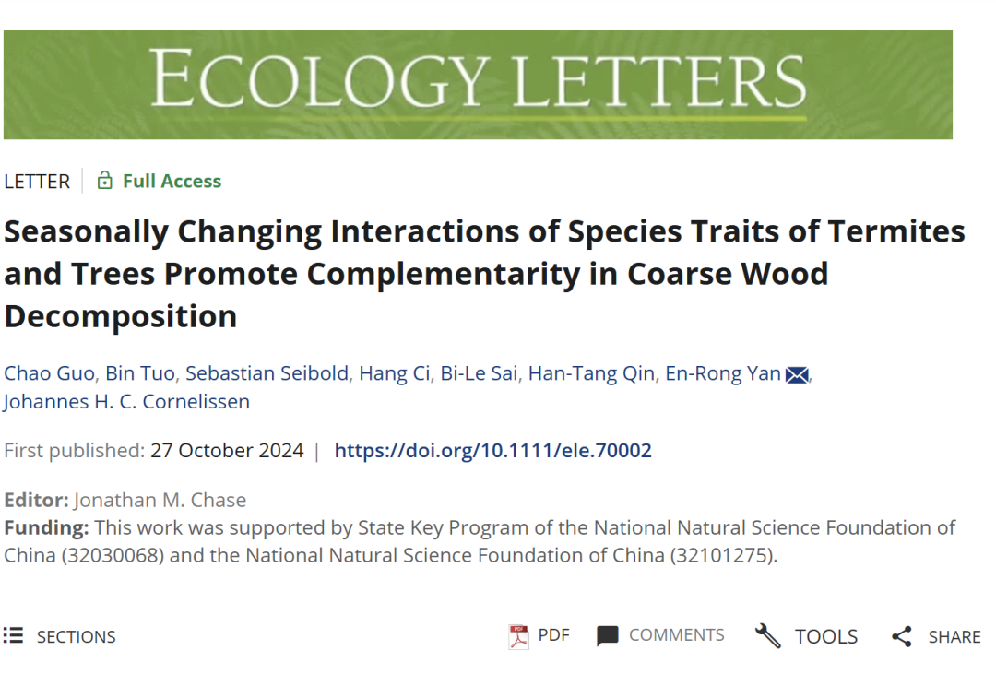Click the wrench Tools icon

767,636
